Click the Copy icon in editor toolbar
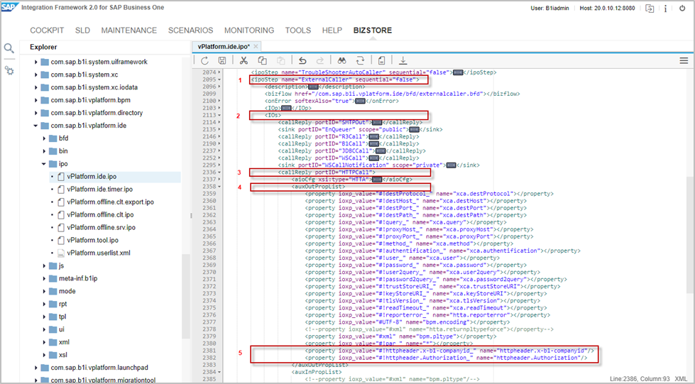The height and width of the screenshot is (384, 695). coord(263,61)
